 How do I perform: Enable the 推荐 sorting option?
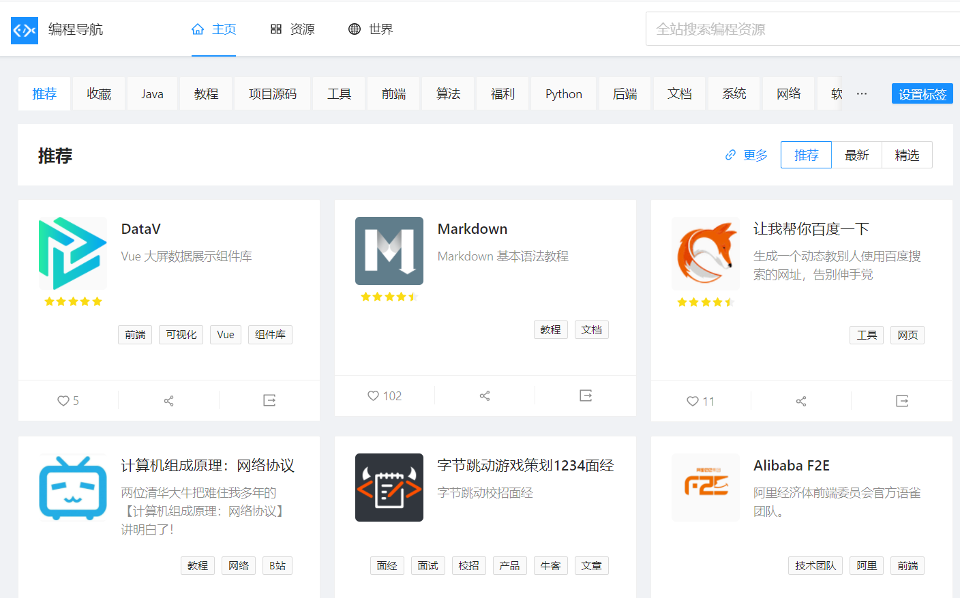click(806, 155)
